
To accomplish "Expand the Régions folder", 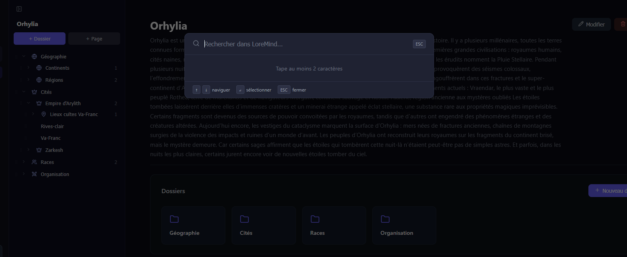I will (28, 80).
